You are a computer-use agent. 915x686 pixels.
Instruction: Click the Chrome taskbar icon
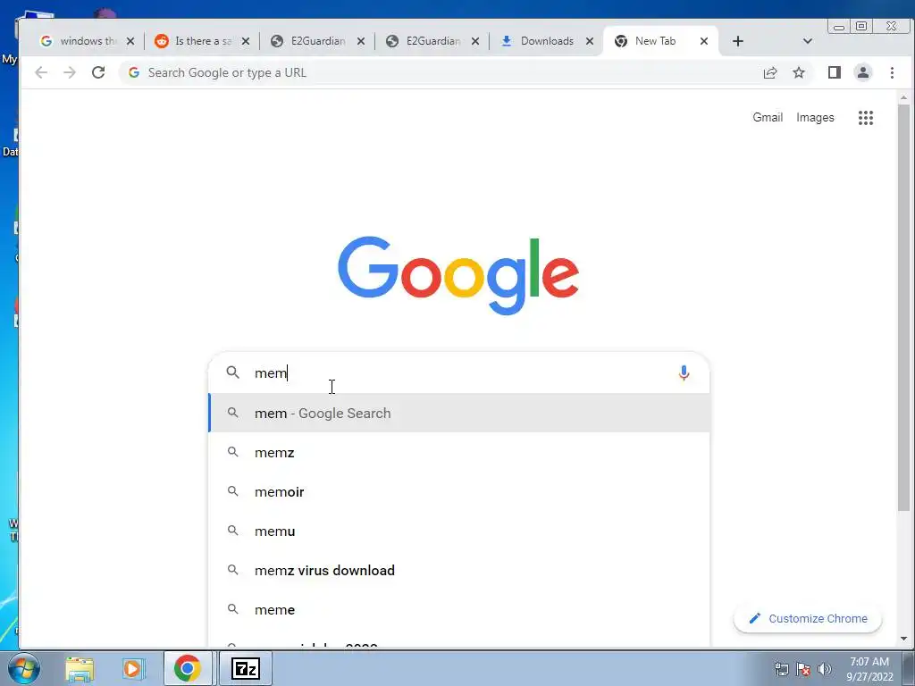coord(188,668)
